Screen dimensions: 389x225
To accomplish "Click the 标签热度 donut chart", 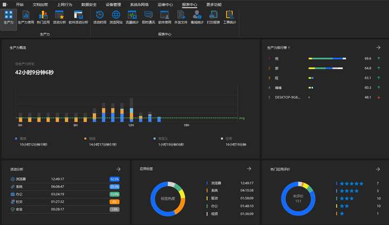I will pos(168,199).
